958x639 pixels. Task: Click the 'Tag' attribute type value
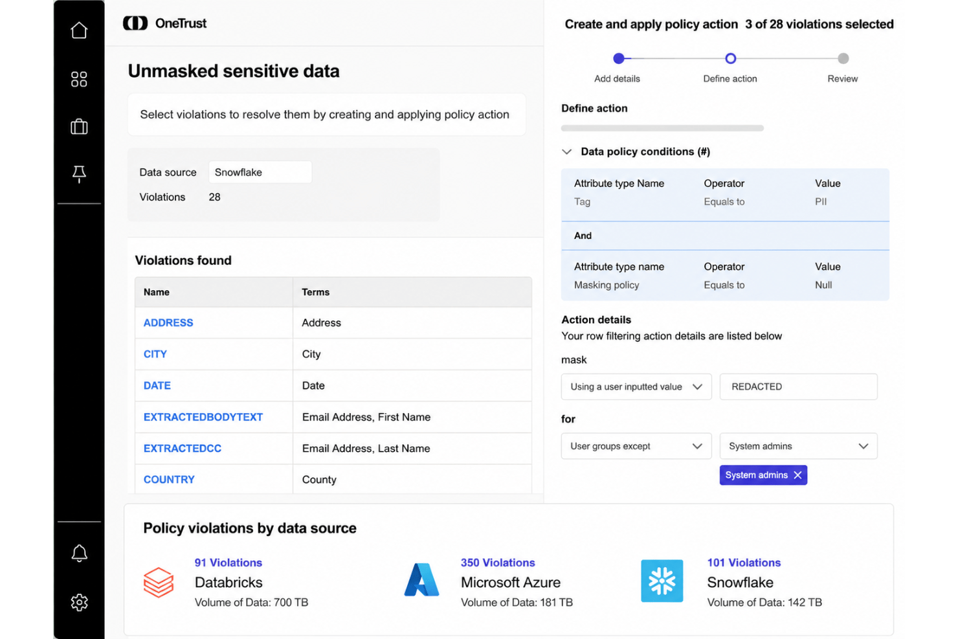click(x=582, y=201)
